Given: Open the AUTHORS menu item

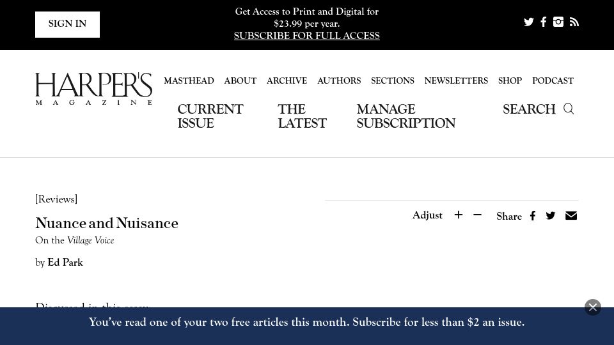Looking at the screenshot, I should (x=339, y=80).
